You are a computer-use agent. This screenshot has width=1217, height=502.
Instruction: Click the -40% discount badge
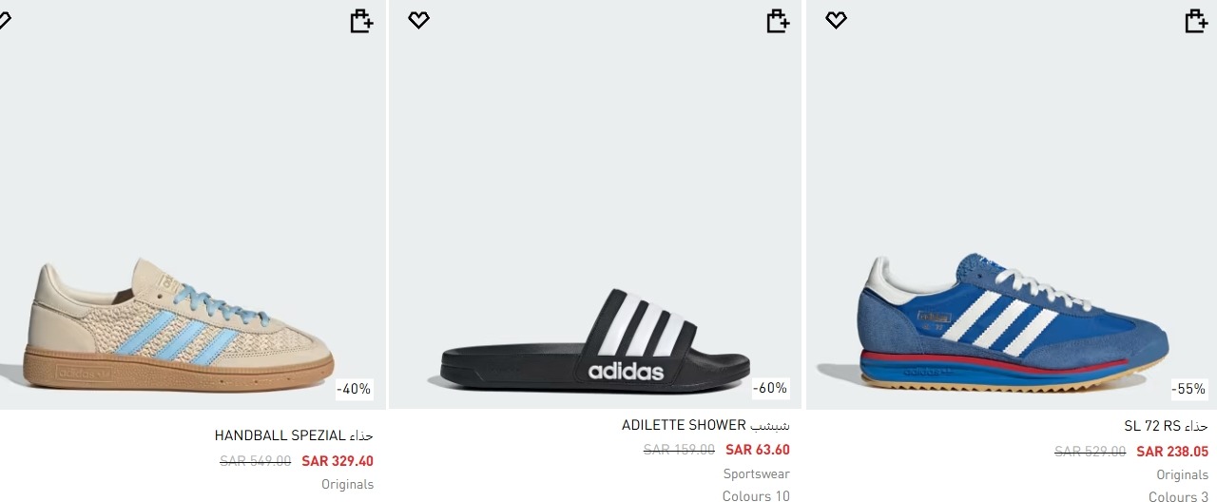point(354,389)
